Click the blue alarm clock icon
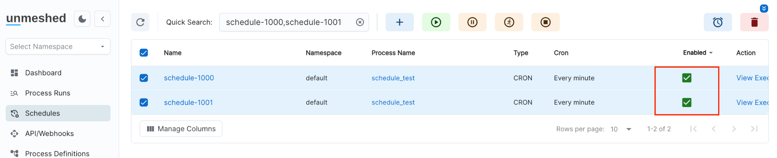 click(x=717, y=22)
